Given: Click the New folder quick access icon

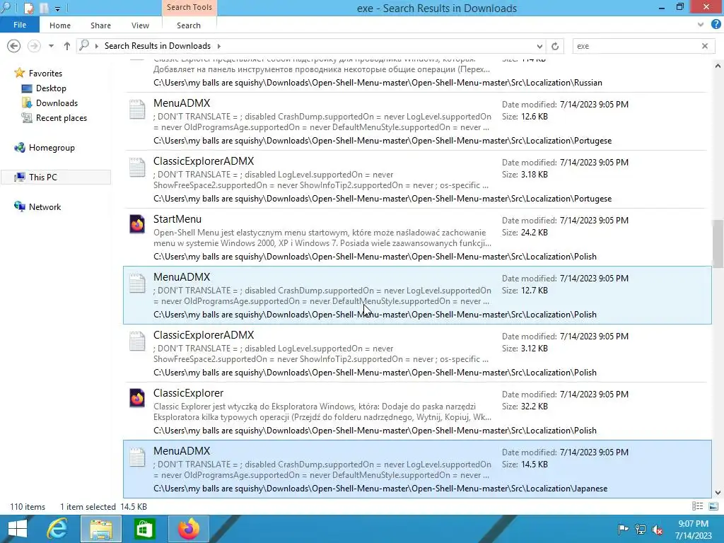Looking at the screenshot, I should [45, 8].
